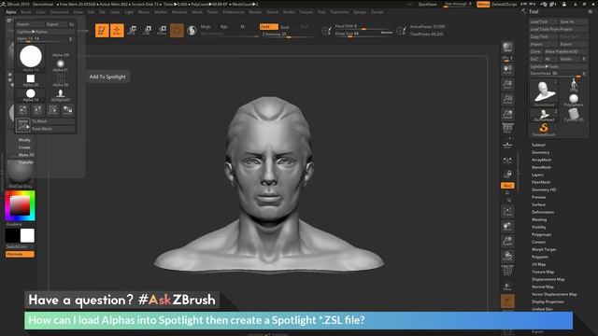
Task: Expand the Layers subpalette
Action: (537, 175)
